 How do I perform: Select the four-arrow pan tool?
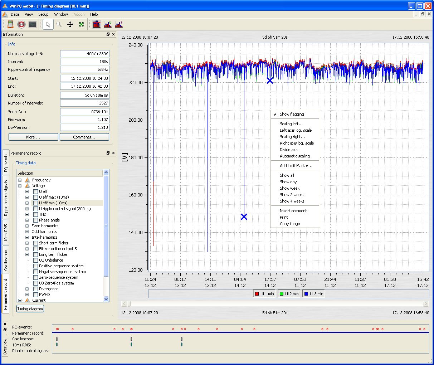tap(70, 24)
